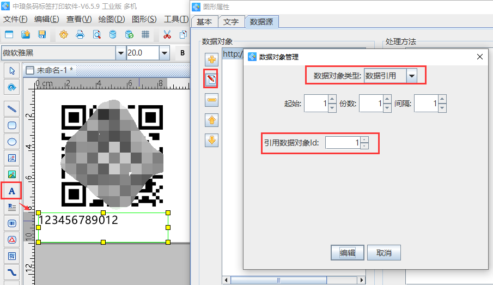This screenshot has width=493, height=285.
Task: Open the 文件(F) menu
Action: tap(15, 19)
